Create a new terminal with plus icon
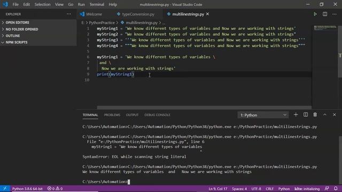Viewport: 342px width, 192px height. pos(296,115)
